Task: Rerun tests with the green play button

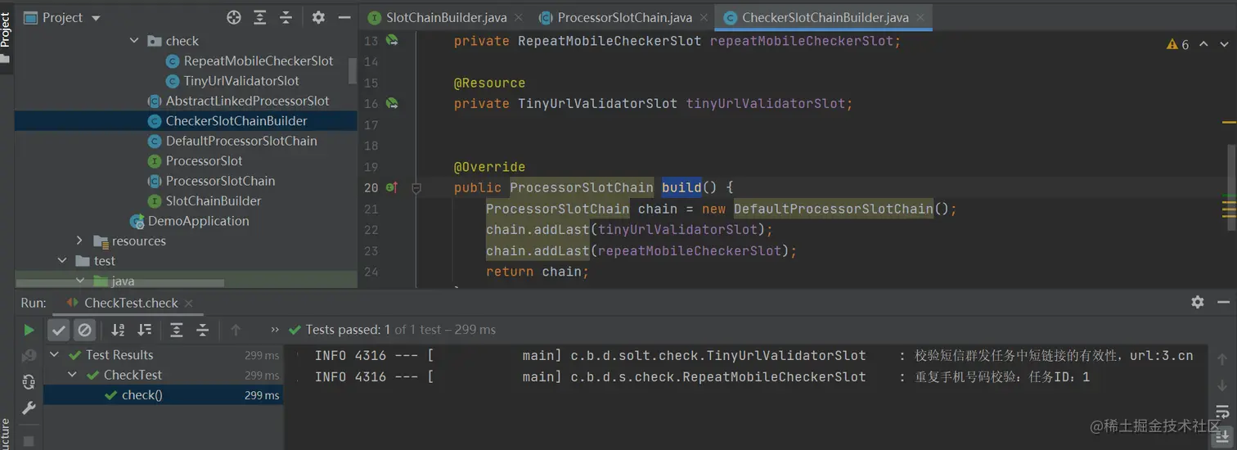Action: [29, 330]
